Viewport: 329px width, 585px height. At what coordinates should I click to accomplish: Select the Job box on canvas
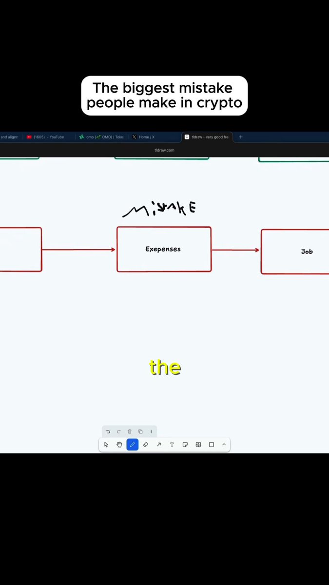pyautogui.click(x=295, y=252)
